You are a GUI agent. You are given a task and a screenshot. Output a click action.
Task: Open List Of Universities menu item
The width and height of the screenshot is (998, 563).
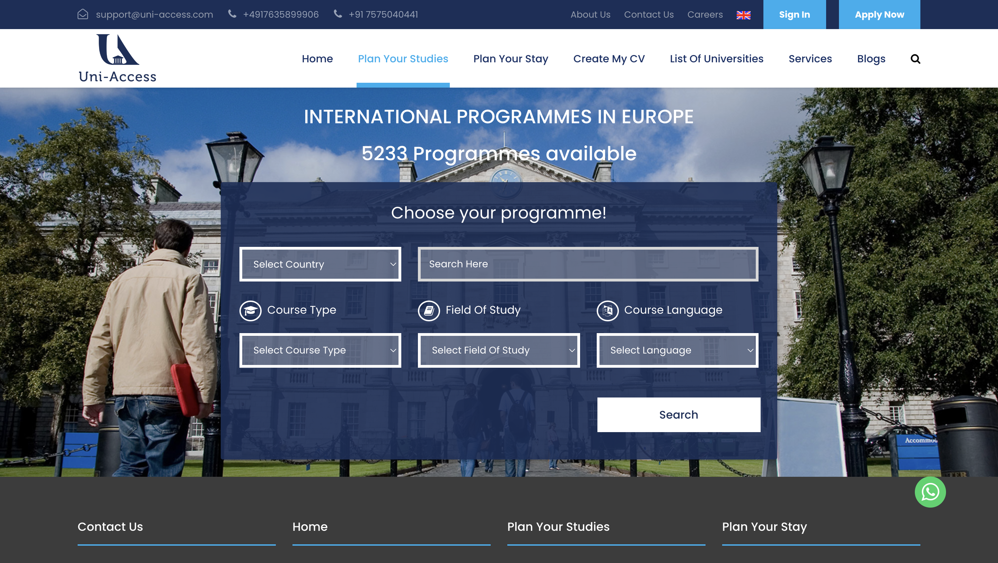[717, 59]
